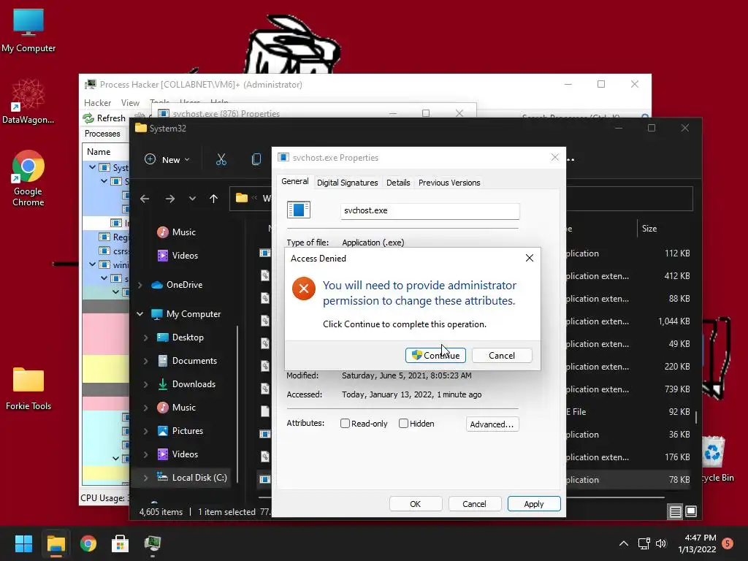This screenshot has height=561, width=748.
Task: Switch Explorer to details view icon
Action: [676, 512]
